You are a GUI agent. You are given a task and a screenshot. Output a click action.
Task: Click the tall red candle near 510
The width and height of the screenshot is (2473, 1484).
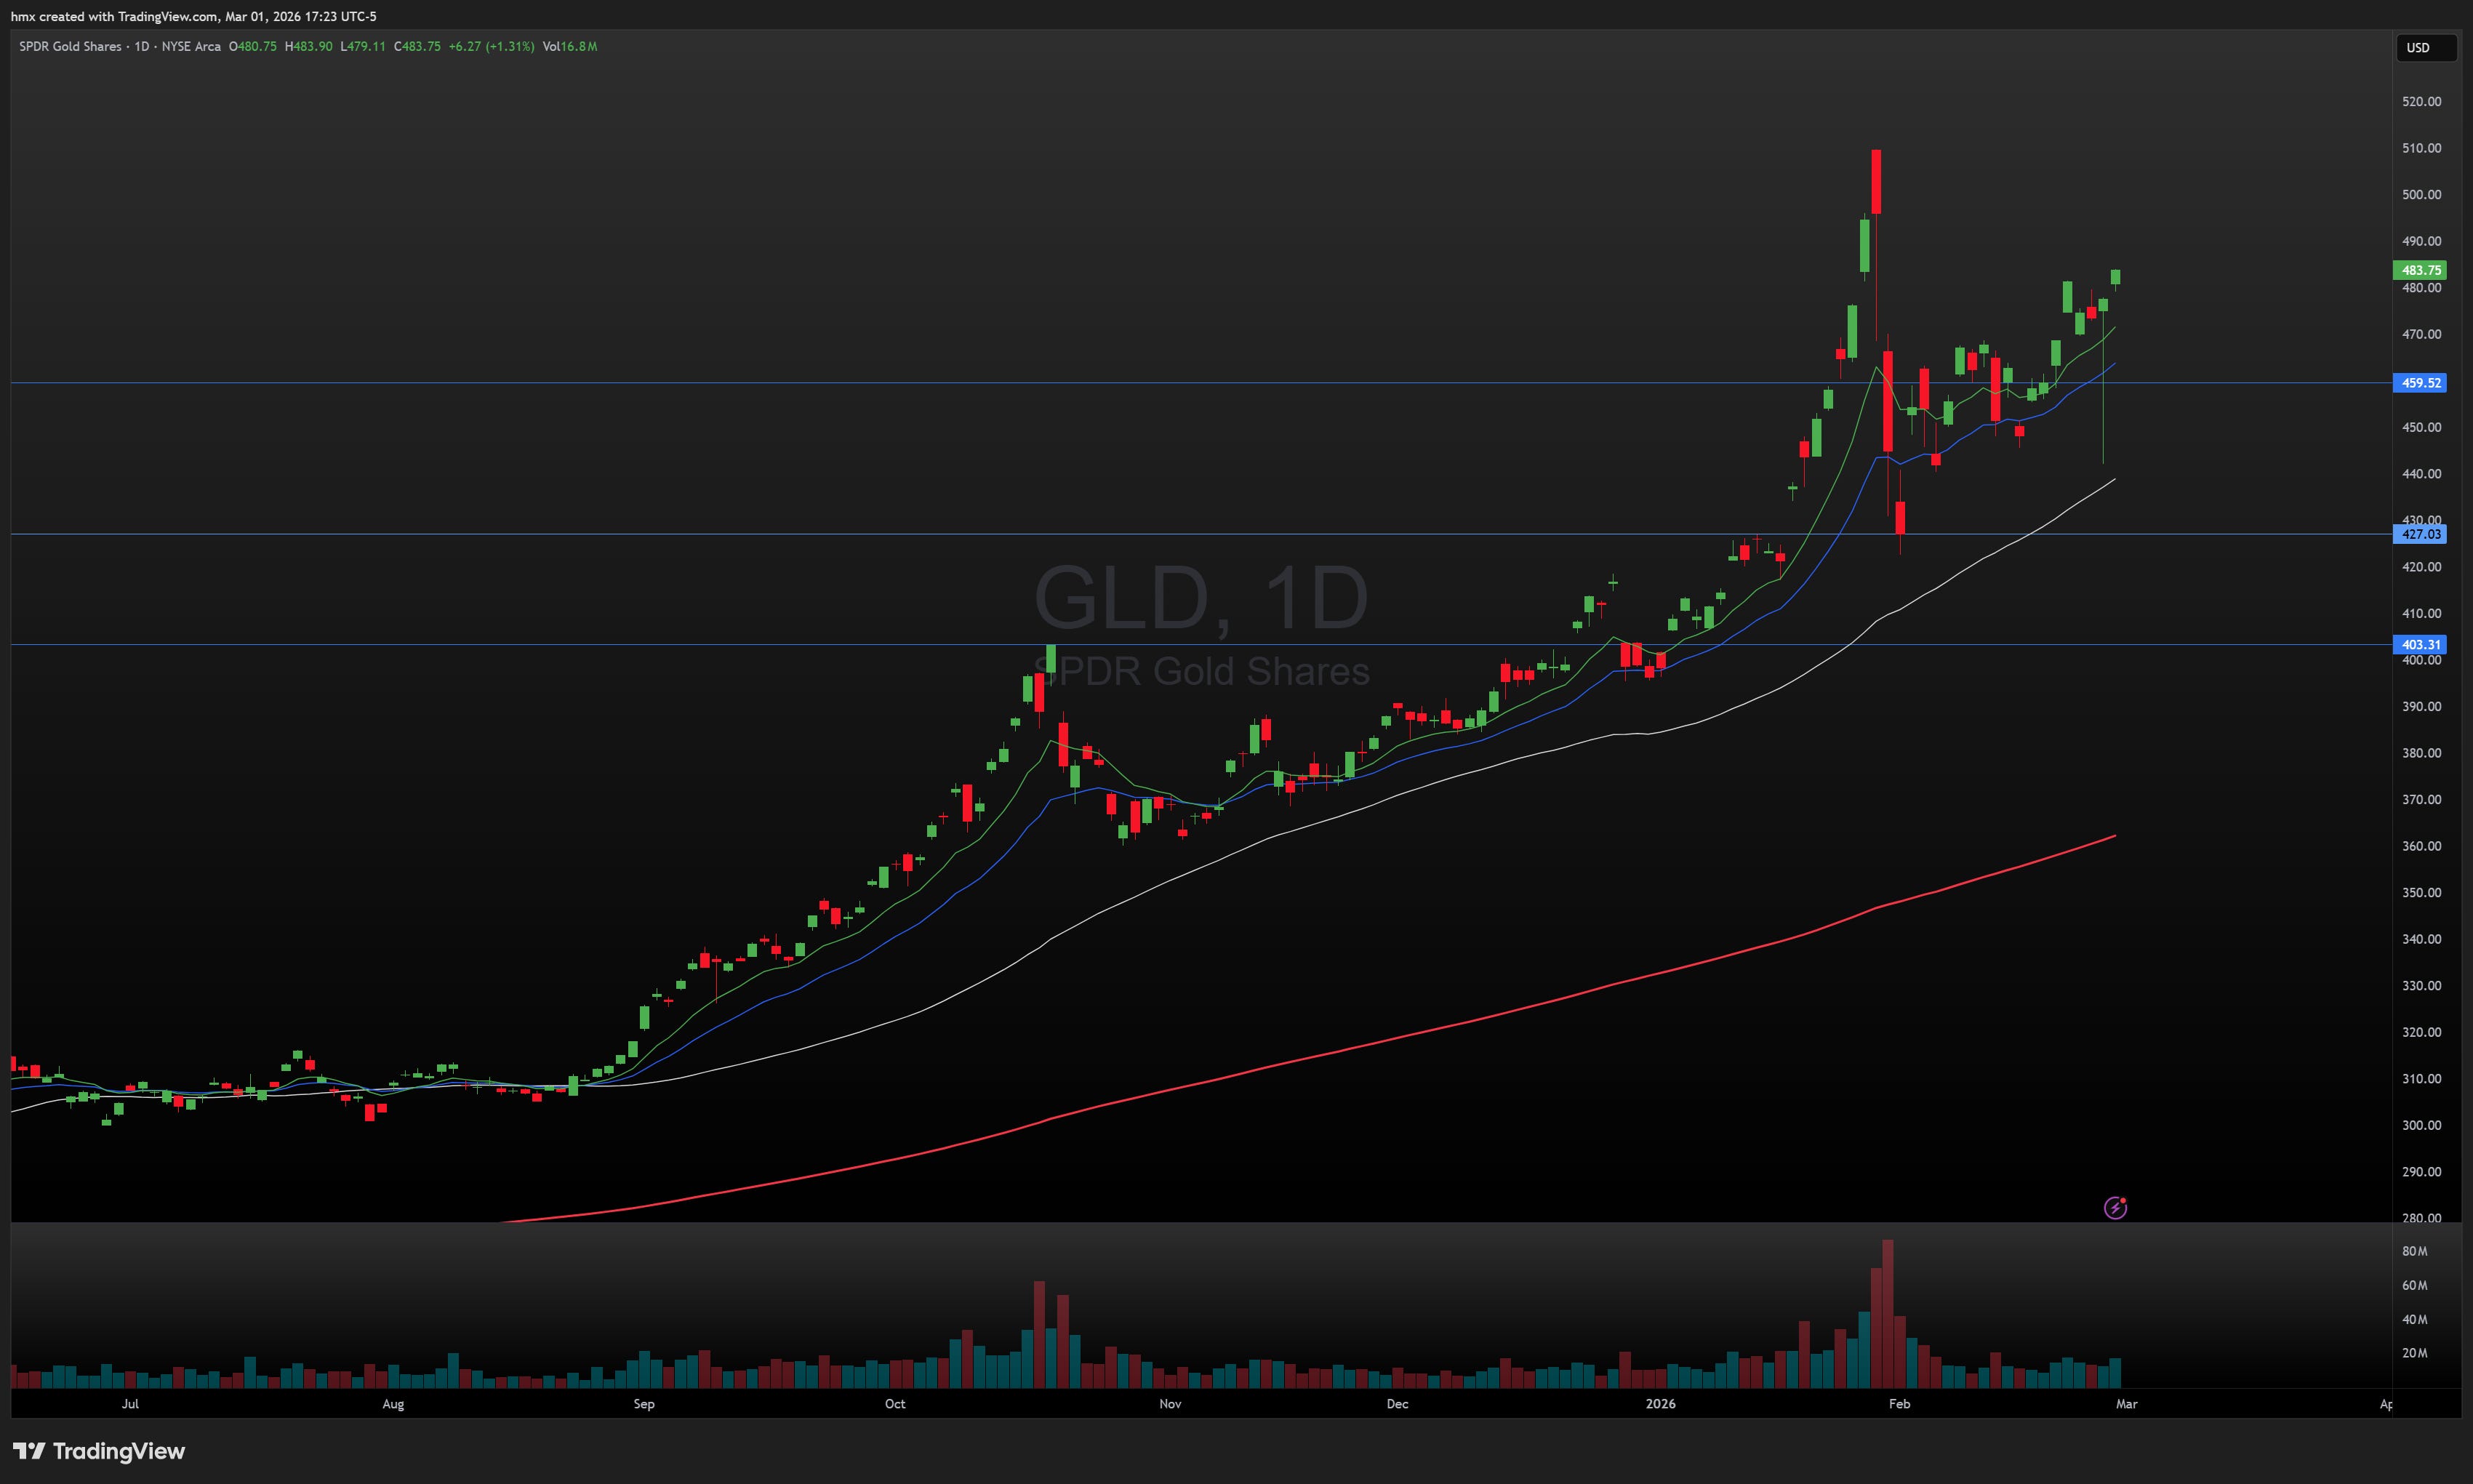pyautogui.click(x=1876, y=181)
